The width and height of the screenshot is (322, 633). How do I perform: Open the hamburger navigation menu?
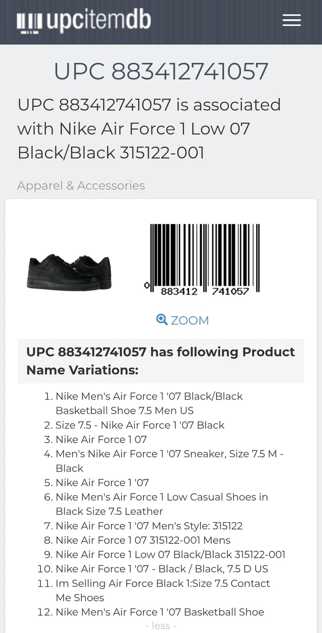point(292,20)
